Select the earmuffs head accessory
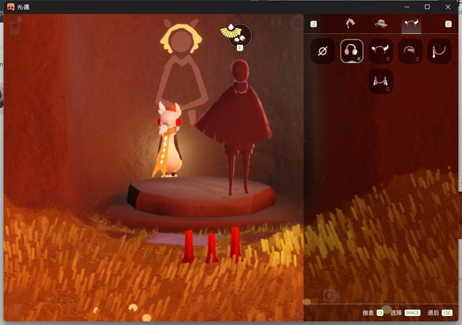 pyautogui.click(x=351, y=51)
